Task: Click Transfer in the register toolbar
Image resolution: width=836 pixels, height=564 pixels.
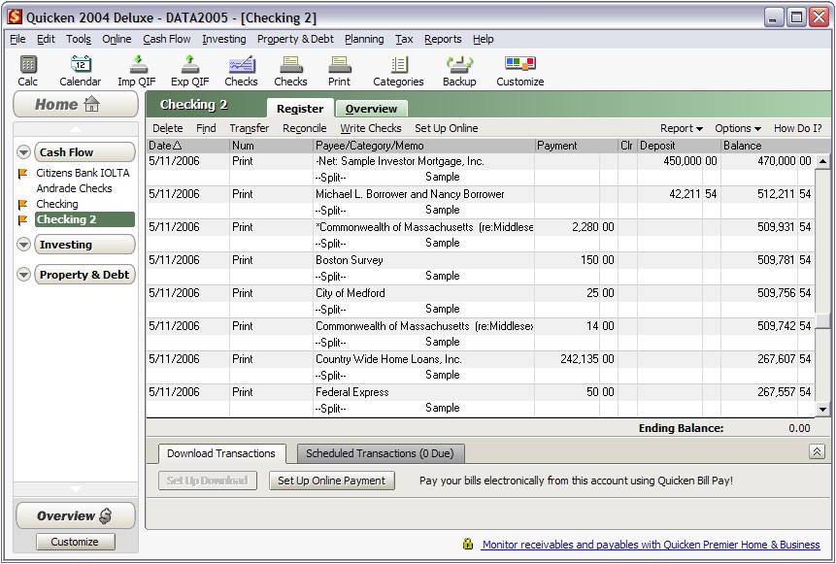Action: [249, 128]
